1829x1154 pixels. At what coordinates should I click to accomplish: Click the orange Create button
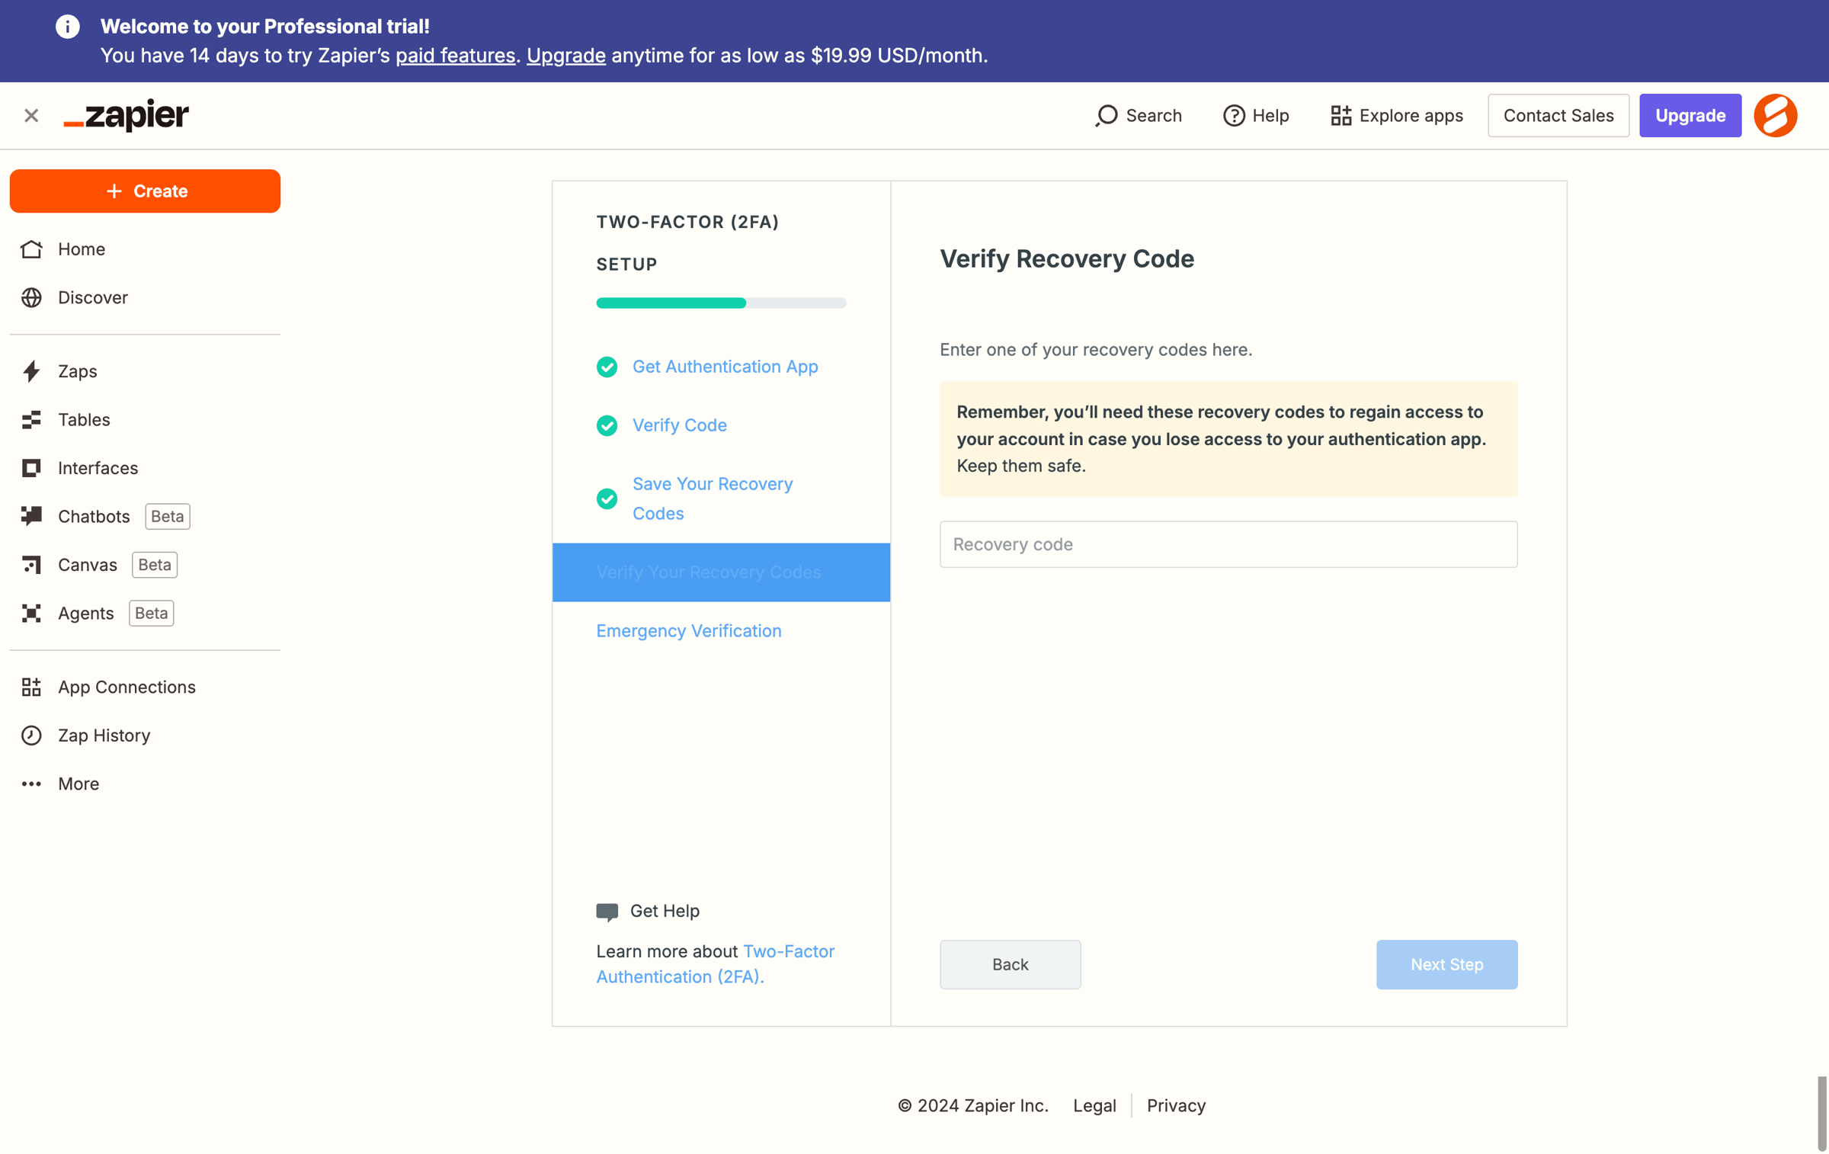(x=145, y=191)
